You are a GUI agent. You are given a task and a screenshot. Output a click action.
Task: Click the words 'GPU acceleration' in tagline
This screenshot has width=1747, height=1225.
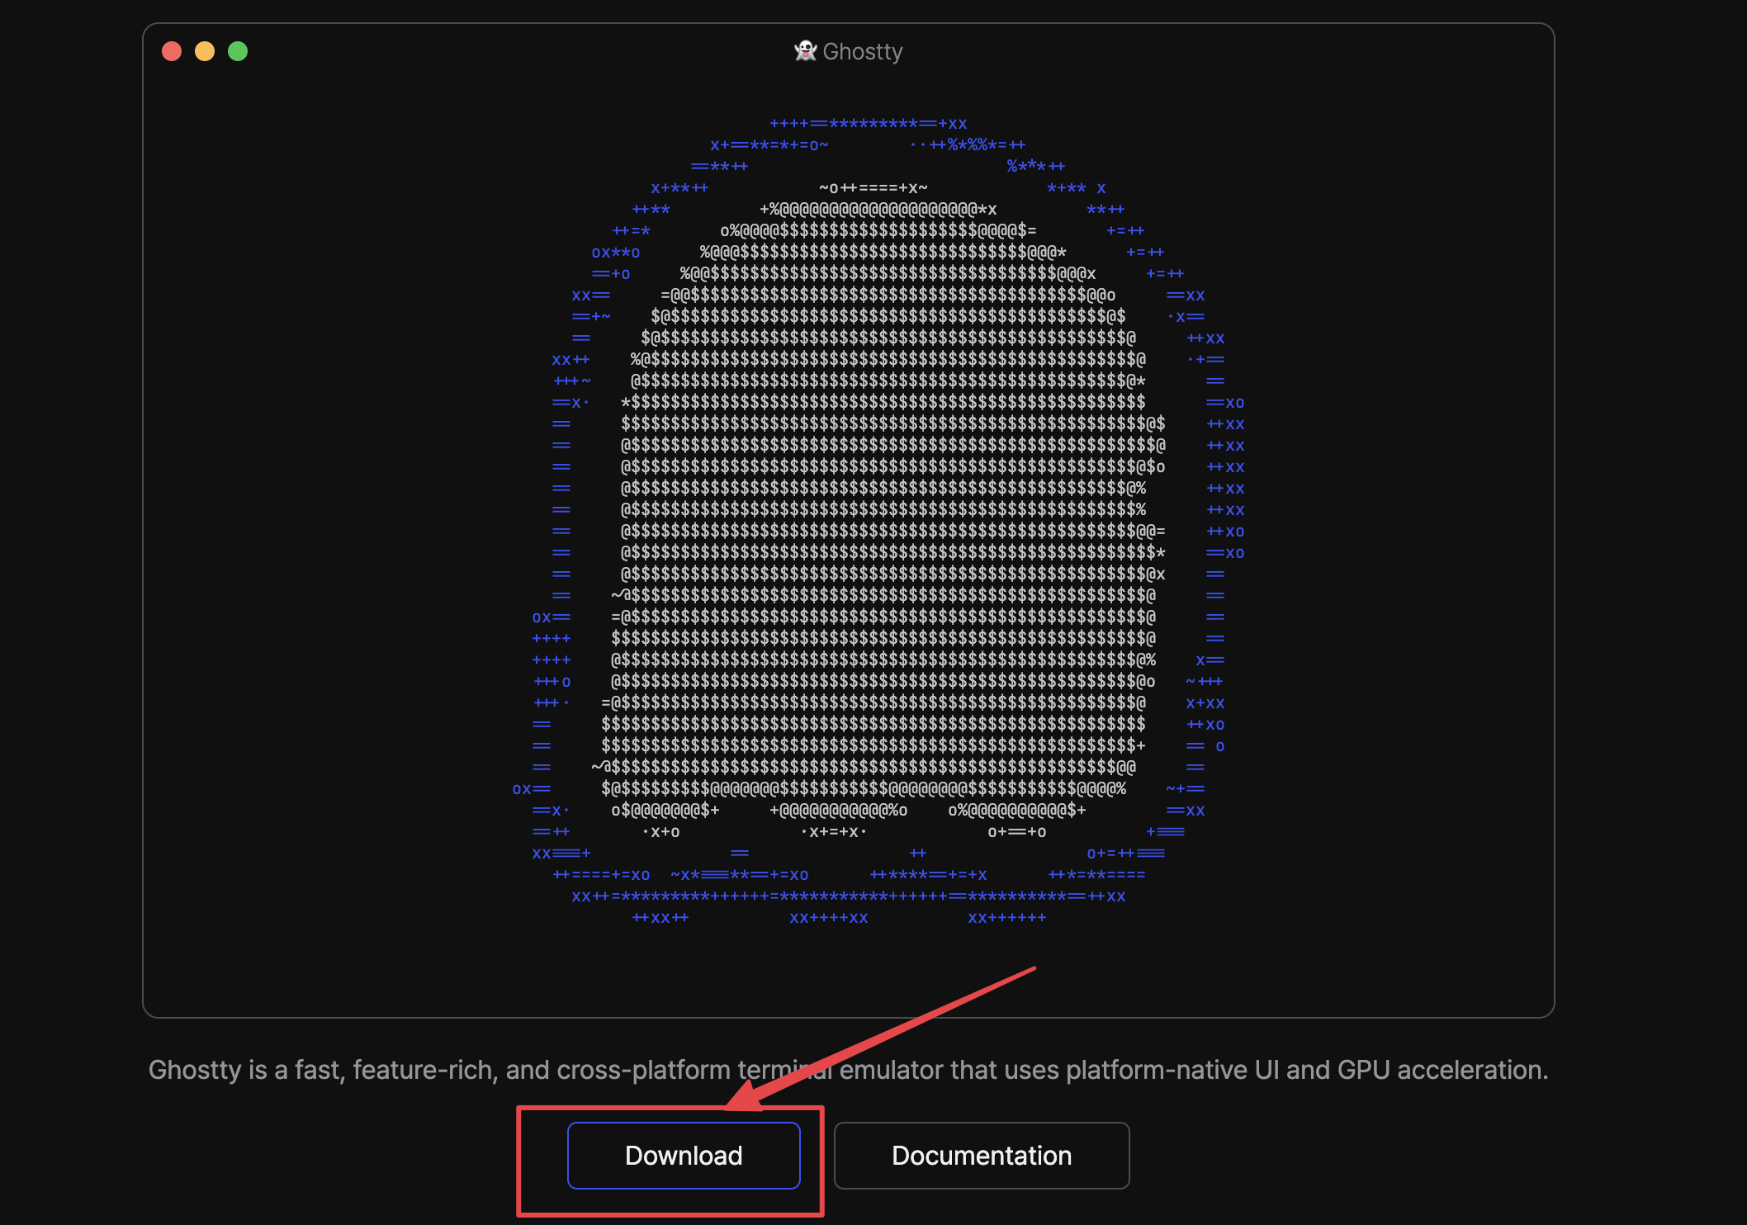[x=1441, y=1070]
